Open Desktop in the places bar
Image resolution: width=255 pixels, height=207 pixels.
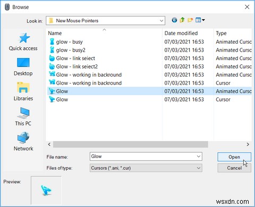point(23,67)
